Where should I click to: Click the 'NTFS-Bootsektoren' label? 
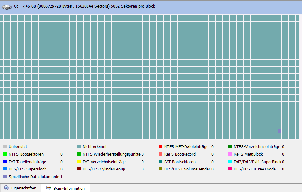(x=26, y=154)
